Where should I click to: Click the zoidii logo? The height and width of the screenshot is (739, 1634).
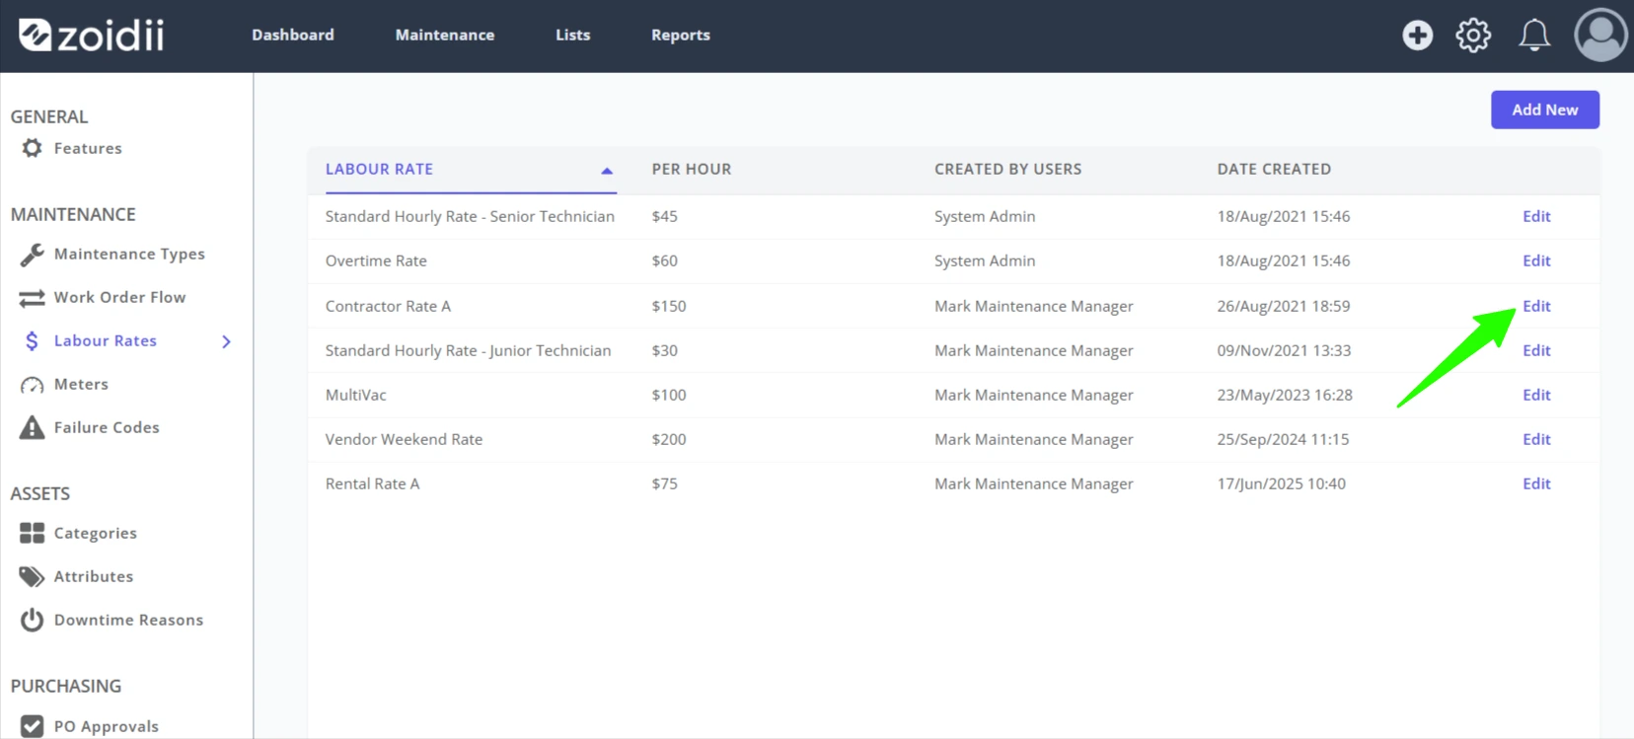tap(92, 36)
